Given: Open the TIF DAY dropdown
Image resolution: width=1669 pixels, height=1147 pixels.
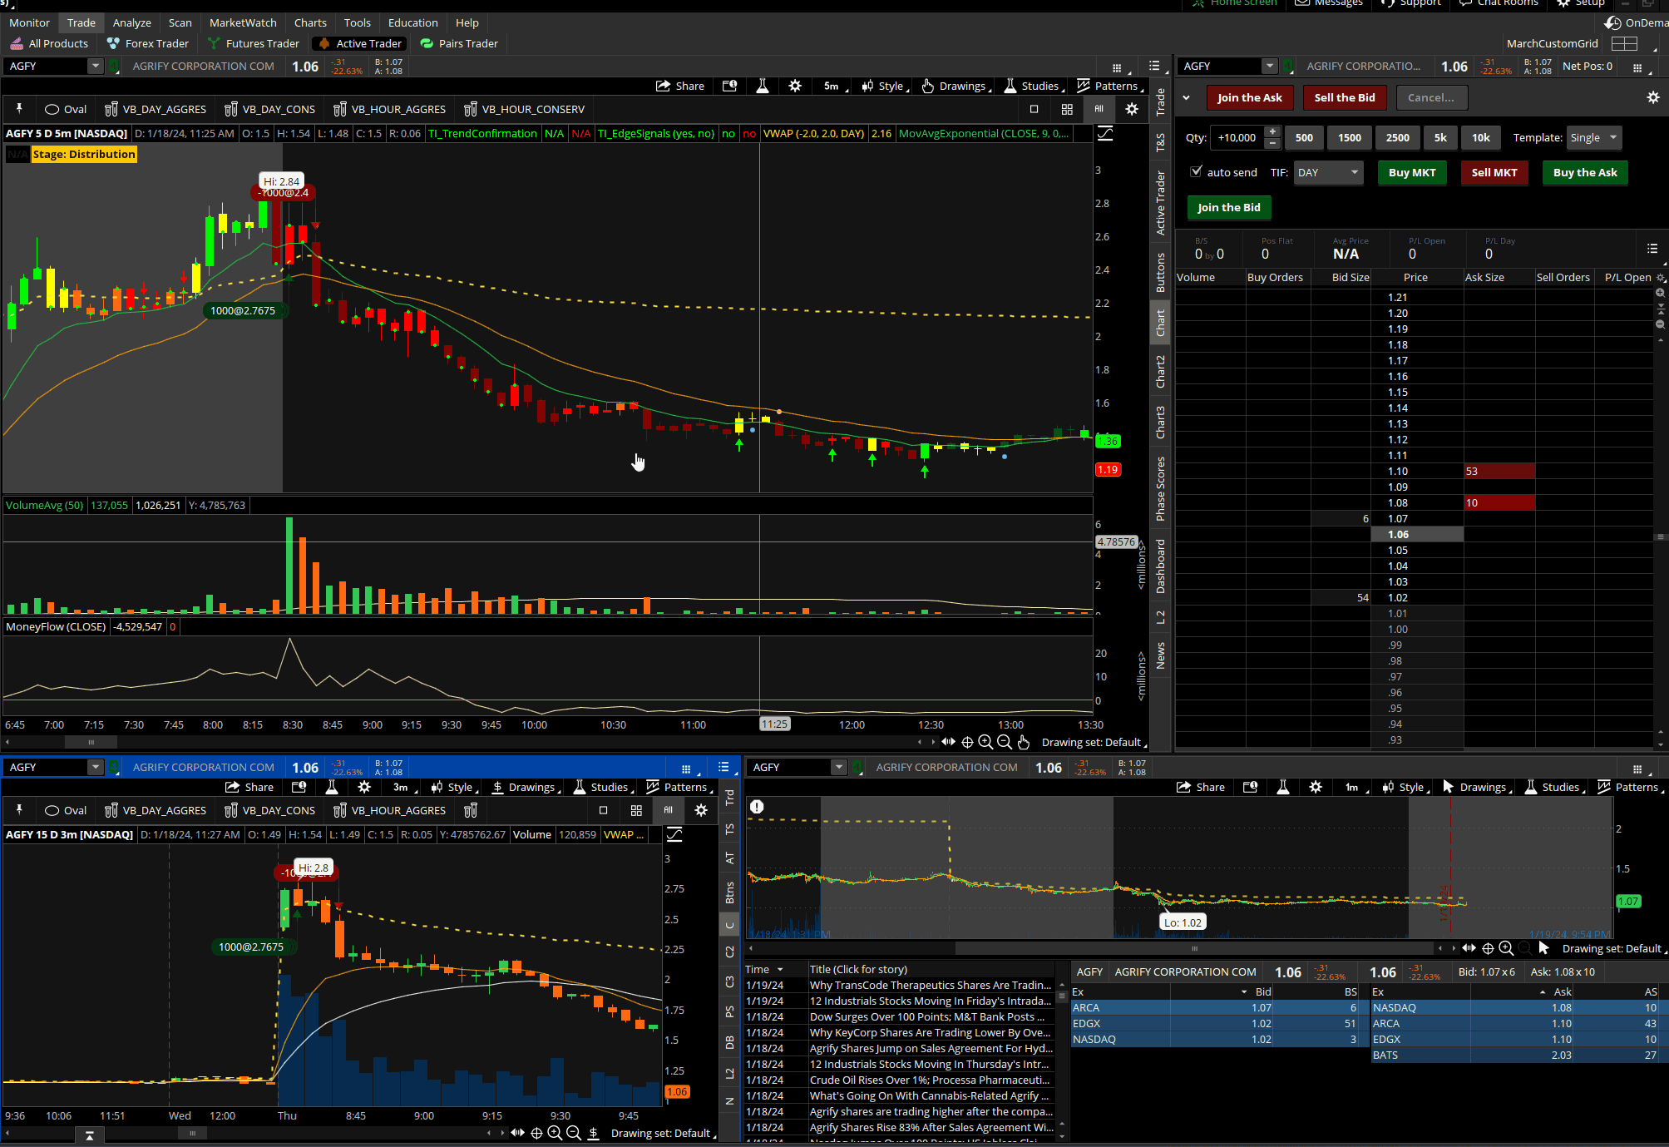Looking at the screenshot, I should (x=1328, y=172).
